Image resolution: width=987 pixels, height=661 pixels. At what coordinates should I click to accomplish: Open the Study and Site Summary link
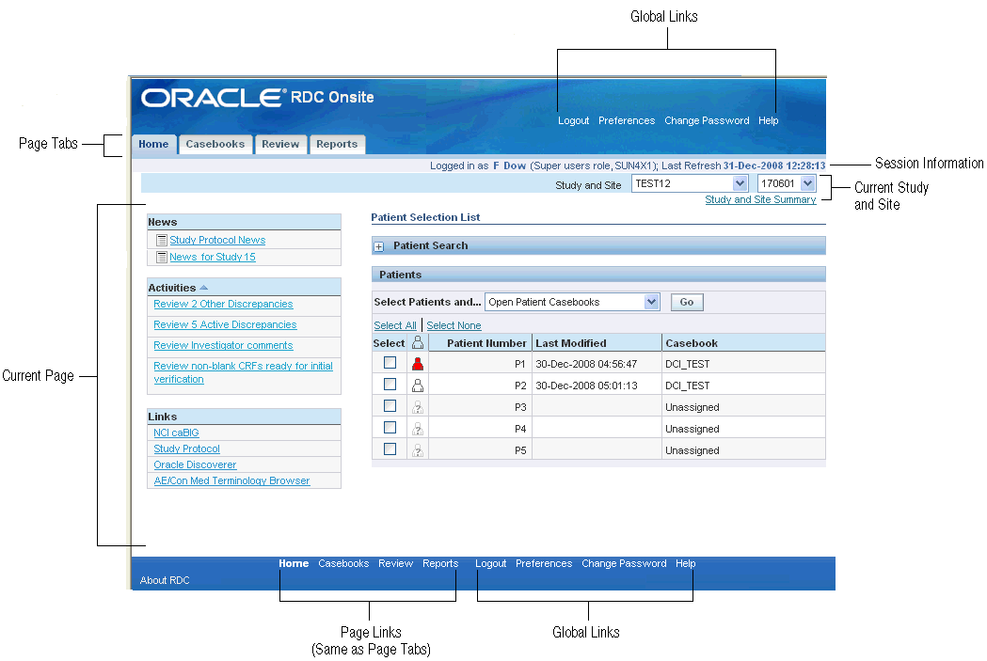pyautogui.click(x=760, y=199)
